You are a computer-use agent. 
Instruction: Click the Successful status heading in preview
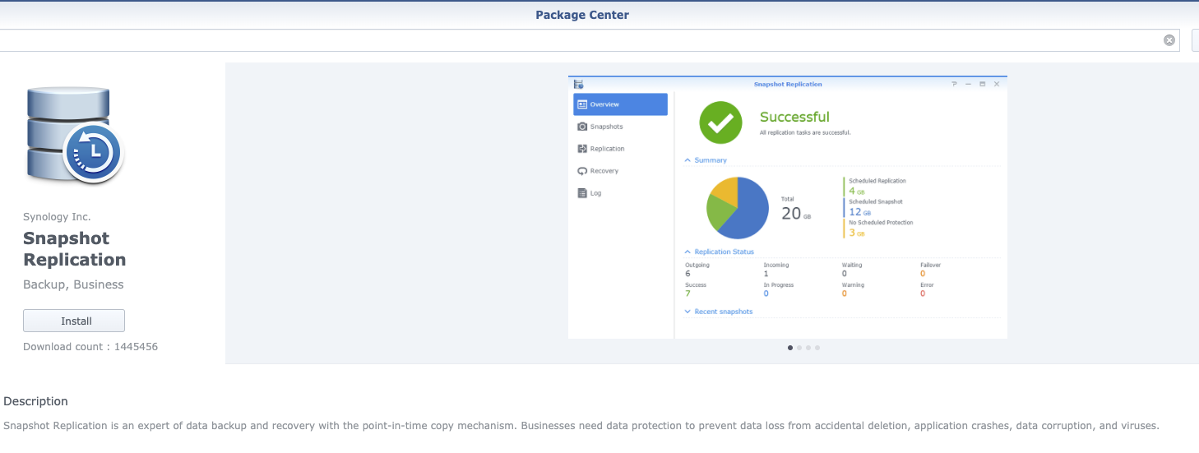[794, 117]
